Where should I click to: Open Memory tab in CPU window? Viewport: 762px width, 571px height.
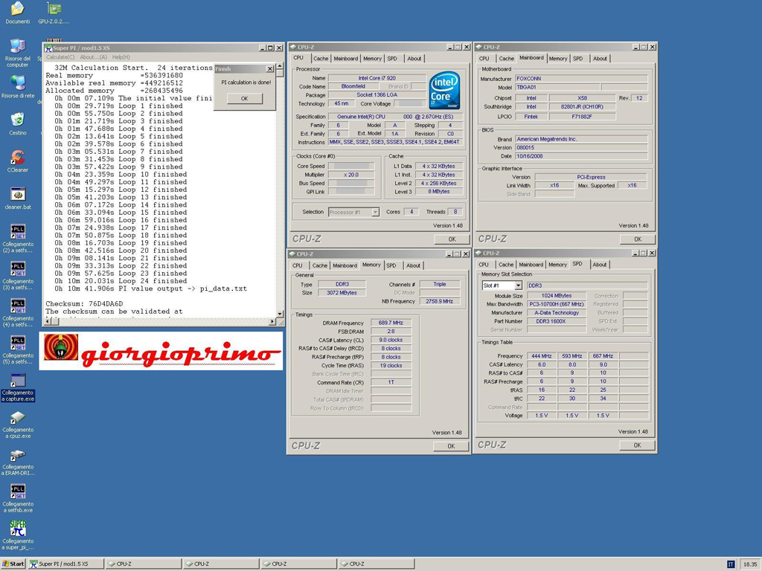click(x=372, y=59)
